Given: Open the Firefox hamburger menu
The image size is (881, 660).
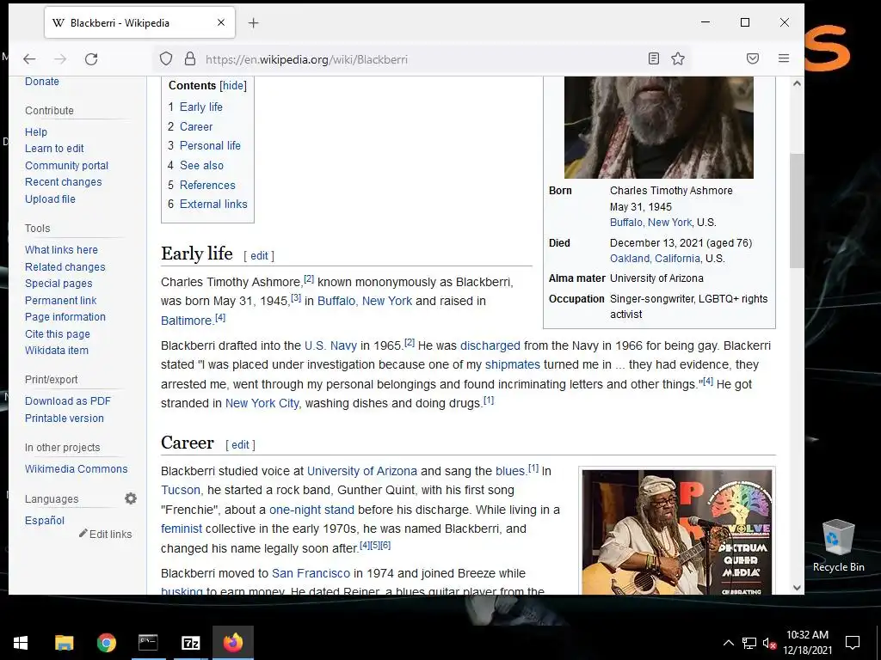Looking at the screenshot, I should click(x=784, y=58).
